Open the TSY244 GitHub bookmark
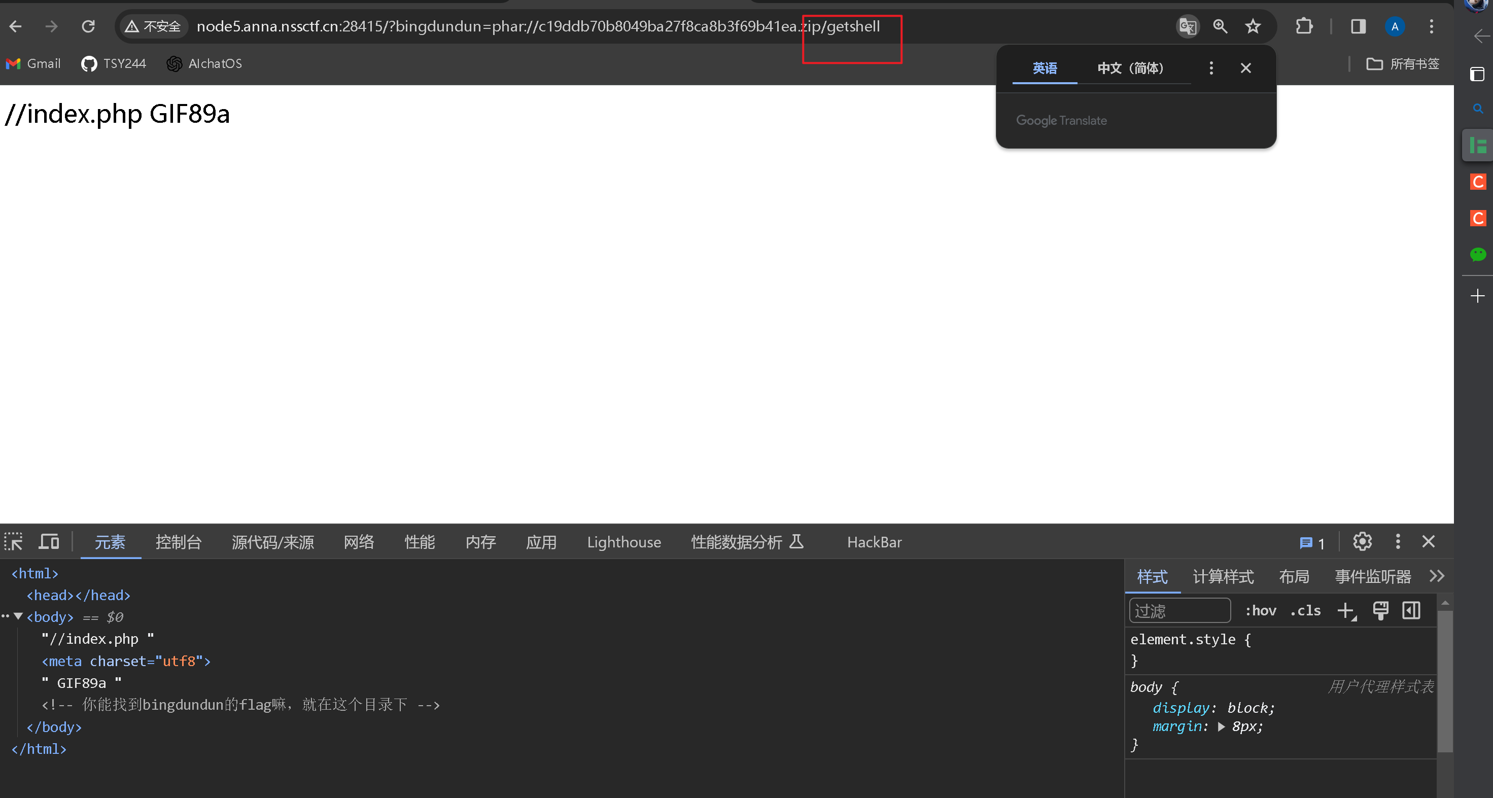Viewport: 1493px width, 798px height. click(114, 63)
